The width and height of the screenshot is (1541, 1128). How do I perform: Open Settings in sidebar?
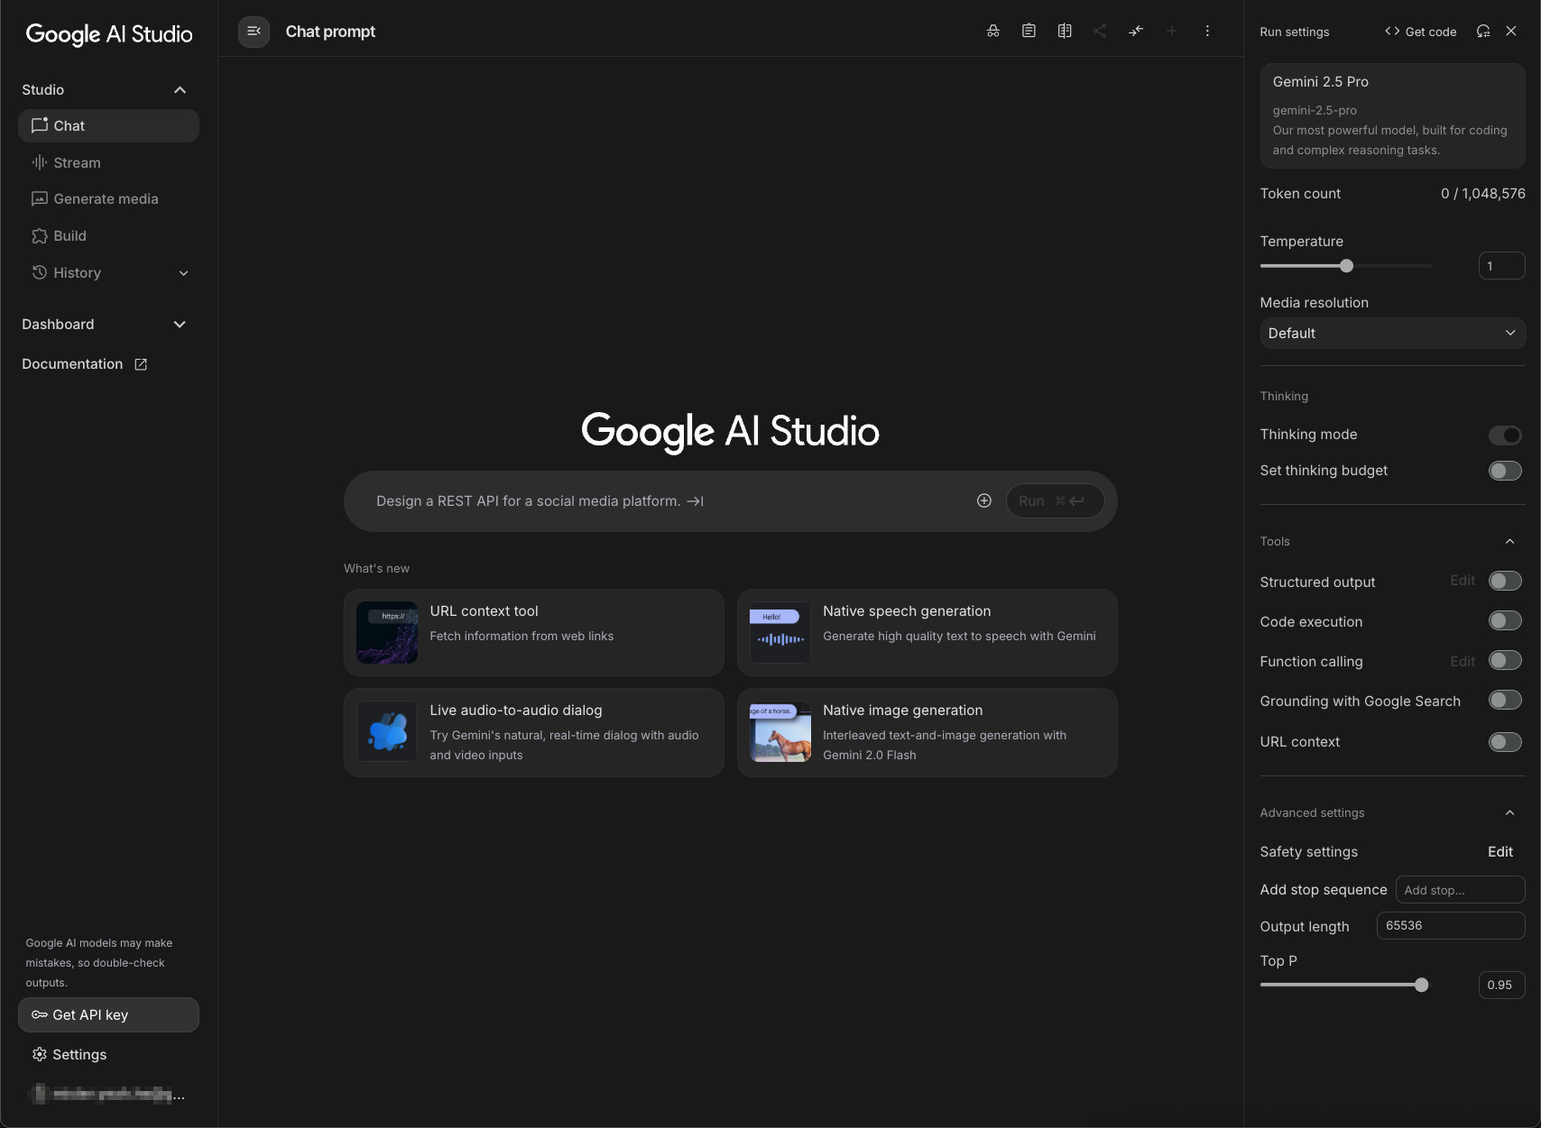tap(108, 1054)
